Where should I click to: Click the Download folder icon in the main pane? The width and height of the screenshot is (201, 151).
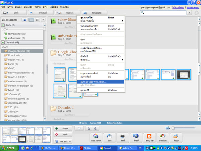point(54,109)
